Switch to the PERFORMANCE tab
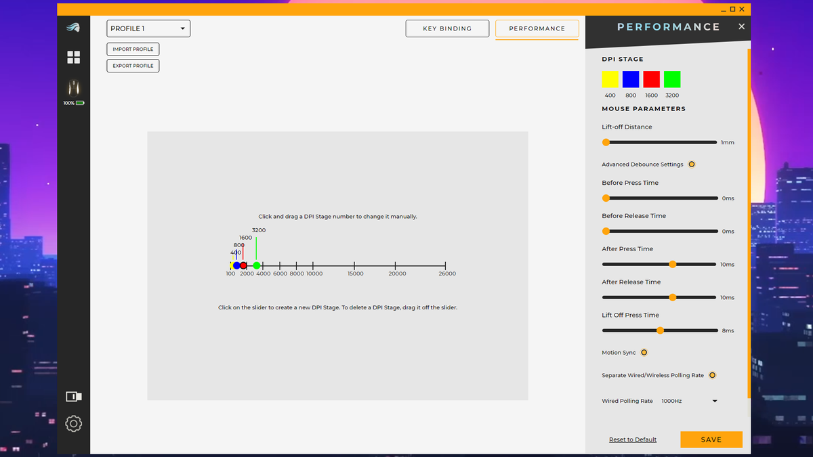The image size is (813, 457). coord(537,28)
